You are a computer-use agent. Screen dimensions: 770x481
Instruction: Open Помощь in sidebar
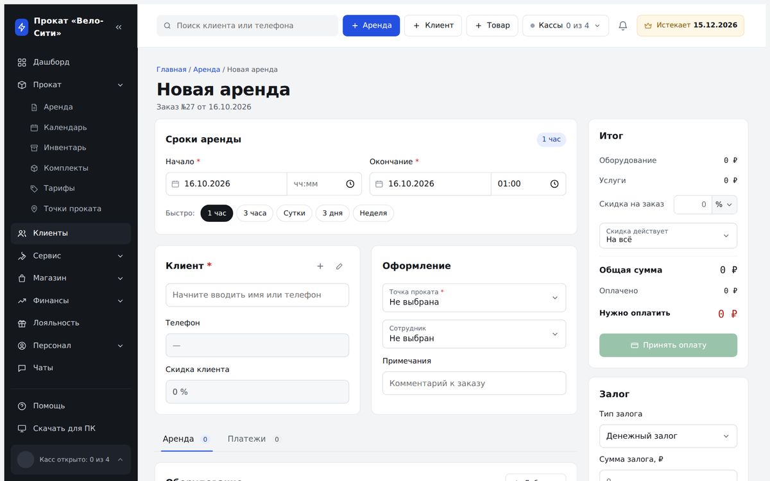pyautogui.click(x=71, y=406)
